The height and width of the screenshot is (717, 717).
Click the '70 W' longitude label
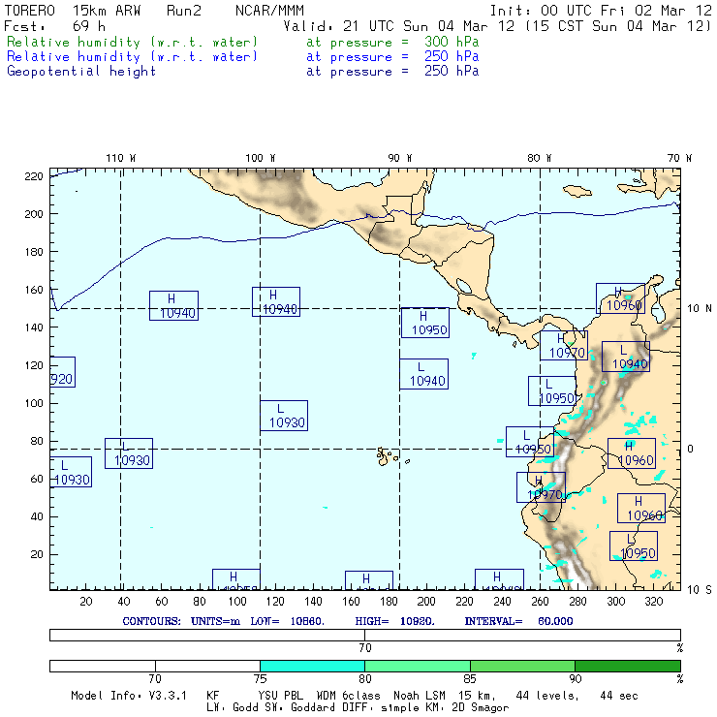(679, 158)
